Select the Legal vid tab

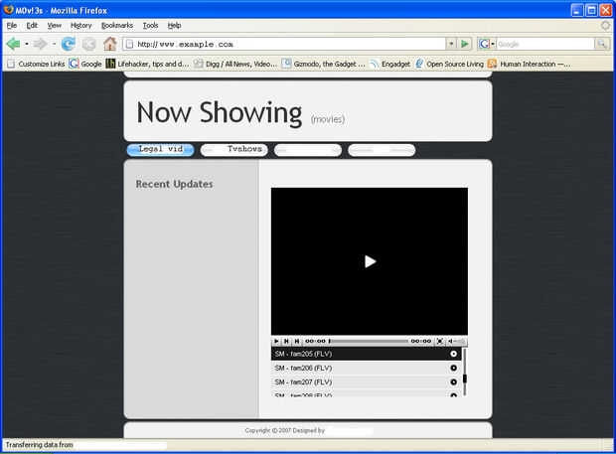click(x=160, y=150)
